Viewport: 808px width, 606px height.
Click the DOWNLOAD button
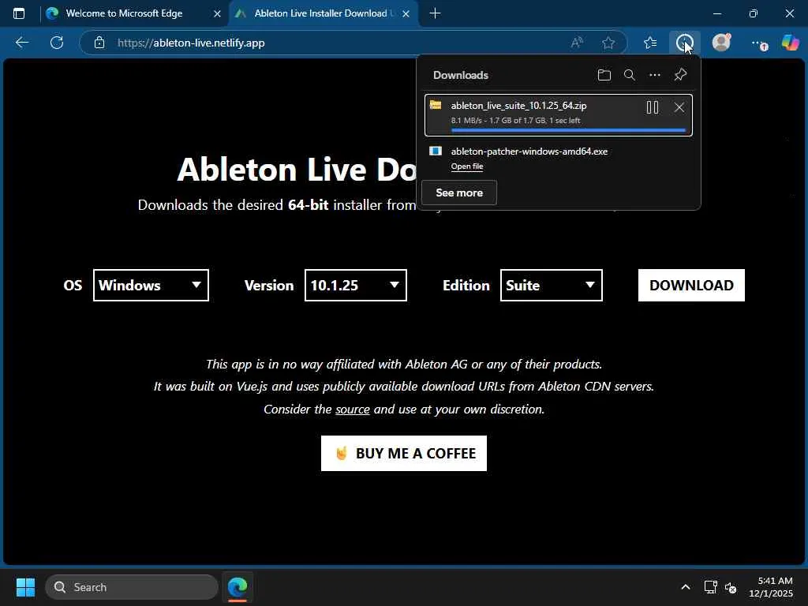pos(691,285)
